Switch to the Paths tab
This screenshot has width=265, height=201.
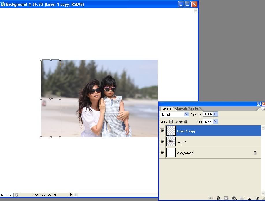point(195,109)
